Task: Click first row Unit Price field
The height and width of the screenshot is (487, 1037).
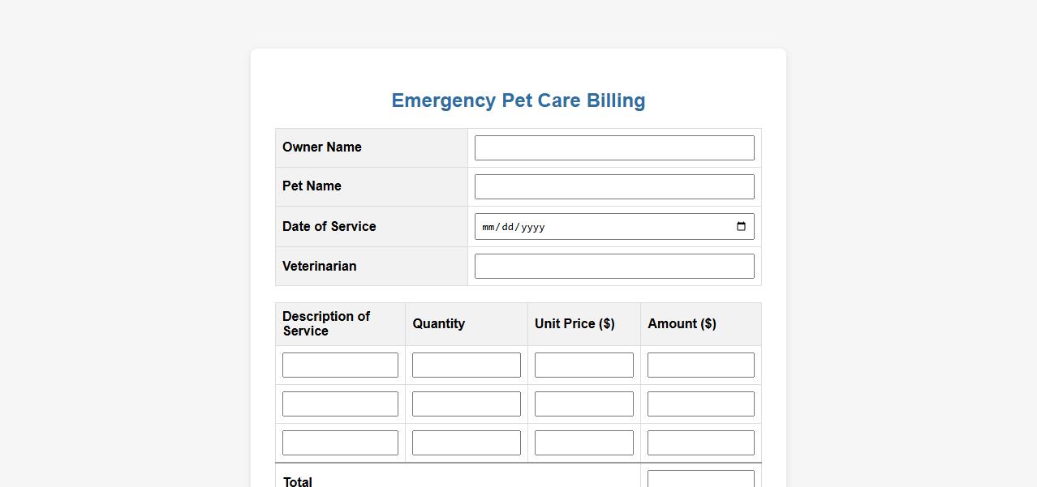Action: point(584,365)
